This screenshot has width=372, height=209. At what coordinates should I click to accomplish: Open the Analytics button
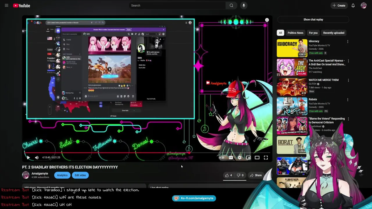(x=62, y=175)
